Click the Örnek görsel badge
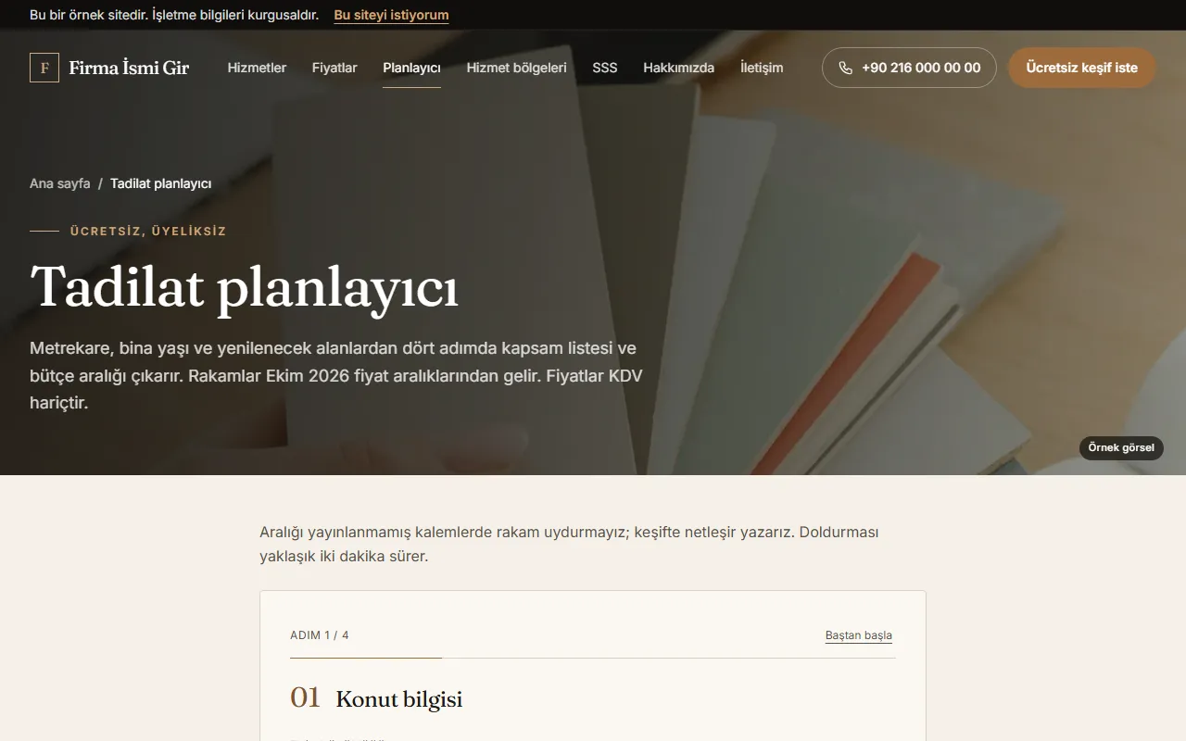This screenshot has height=741, width=1186. click(x=1120, y=447)
